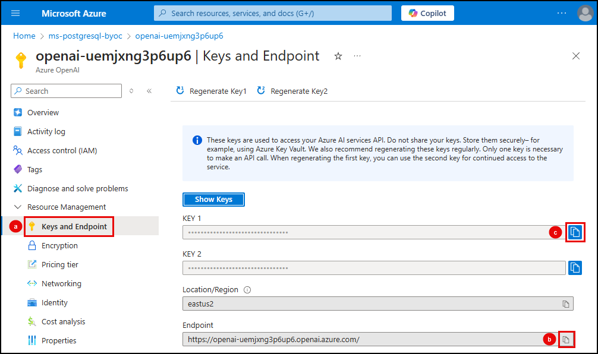Click the blue info icon in the notice
Screen dimensions: 598x354
(197, 140)
